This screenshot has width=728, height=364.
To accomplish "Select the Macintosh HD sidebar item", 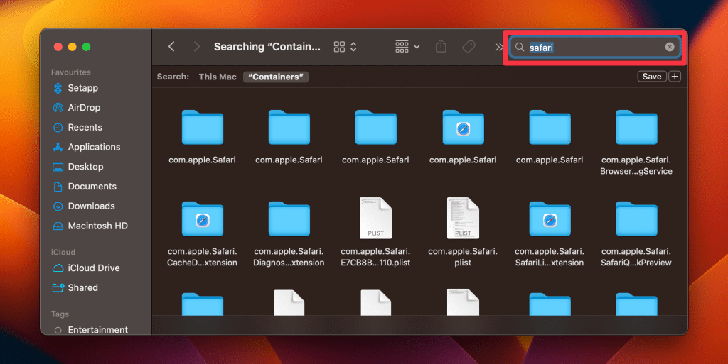I will 97,226.
